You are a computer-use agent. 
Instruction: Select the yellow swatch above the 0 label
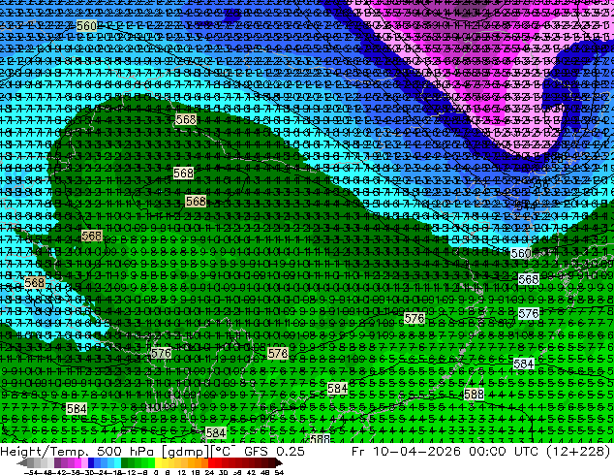click(x=158, y=462)
